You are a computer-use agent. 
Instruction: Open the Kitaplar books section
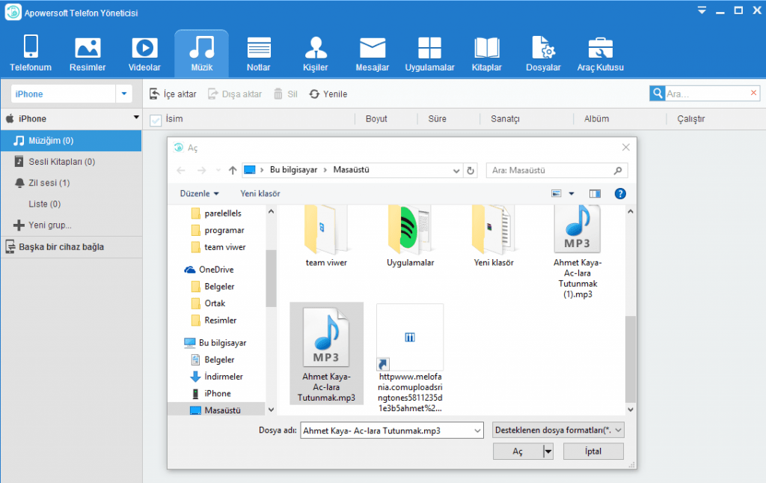point(486,53)
